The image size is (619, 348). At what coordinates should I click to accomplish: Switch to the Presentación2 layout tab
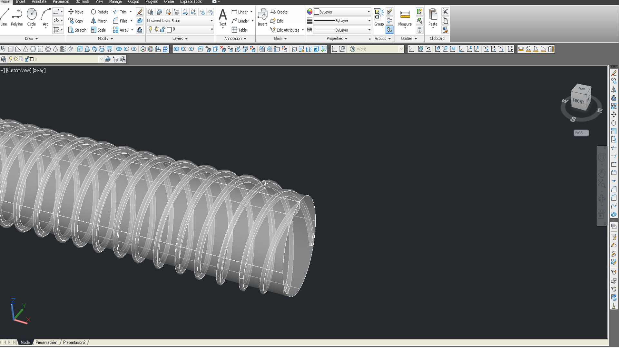point(74,342)
